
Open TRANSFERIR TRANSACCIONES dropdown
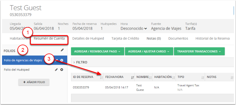199,51
